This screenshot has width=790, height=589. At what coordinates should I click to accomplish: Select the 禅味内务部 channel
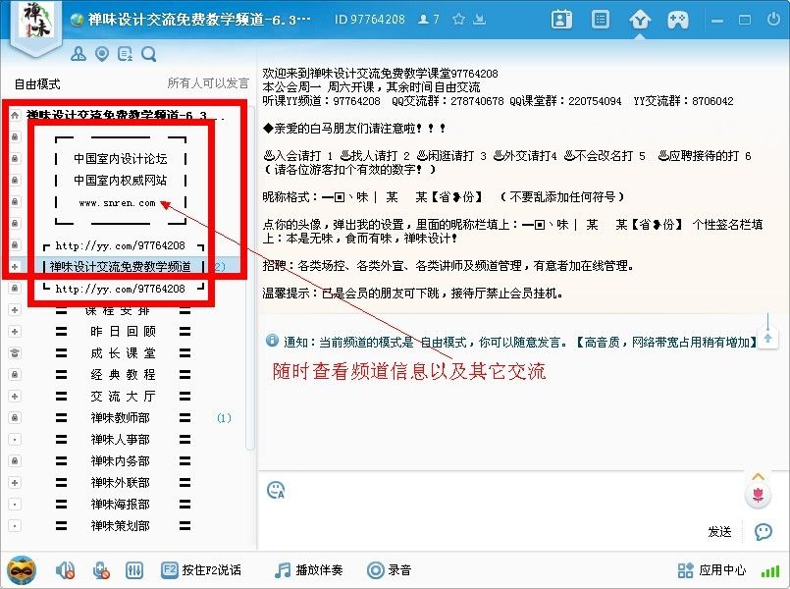pyautogui.click(x=123, y=461)
